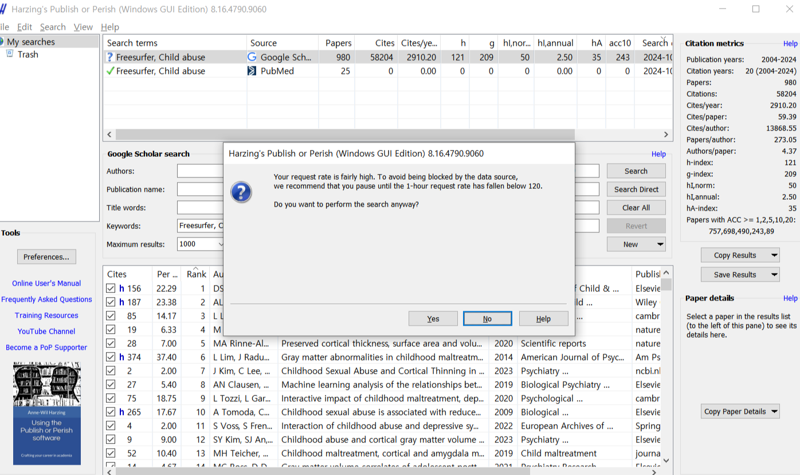Toggle checkbox for MA Rinne-Al paper
The image size is (800, 475).
click(111, 343)
